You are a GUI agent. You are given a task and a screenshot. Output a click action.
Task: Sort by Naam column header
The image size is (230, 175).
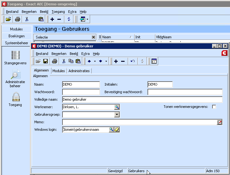point(117,37)
